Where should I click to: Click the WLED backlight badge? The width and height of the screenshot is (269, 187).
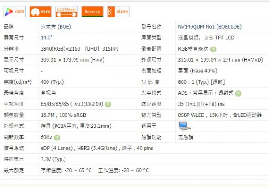tap(40, 12)
